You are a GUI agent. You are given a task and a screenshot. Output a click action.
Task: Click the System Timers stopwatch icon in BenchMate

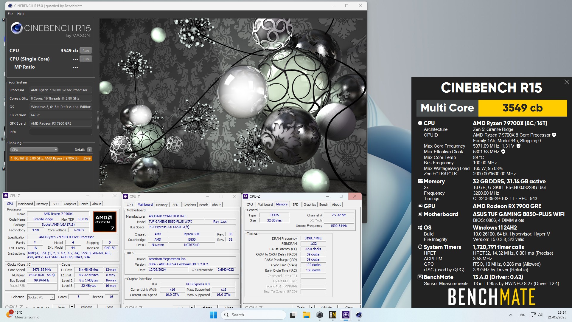420,247
